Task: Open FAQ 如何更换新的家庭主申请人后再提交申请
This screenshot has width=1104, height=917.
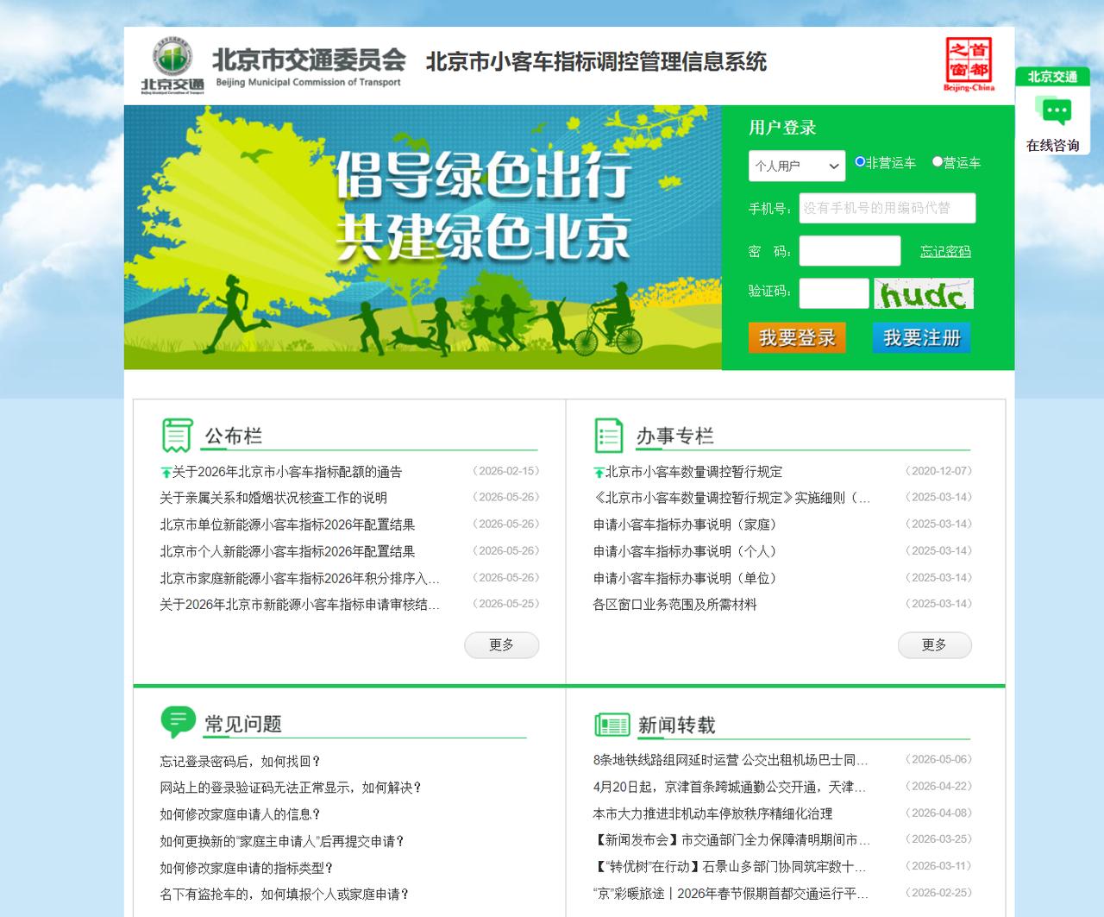Action: pyautogui.click(x=283, y=841)
